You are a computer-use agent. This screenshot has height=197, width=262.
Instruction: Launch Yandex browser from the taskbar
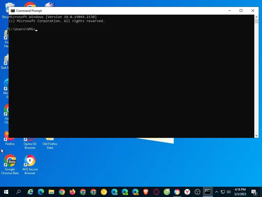pos(187,192)
